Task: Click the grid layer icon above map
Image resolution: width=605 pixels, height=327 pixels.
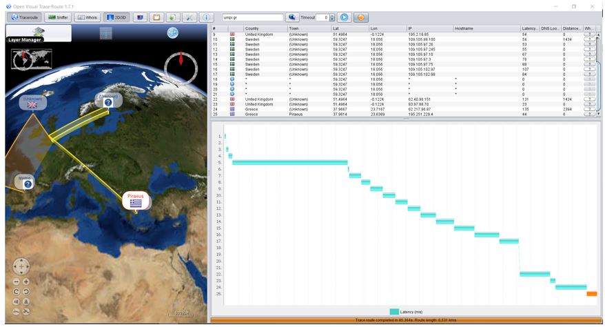Action: tap(105, 33)
